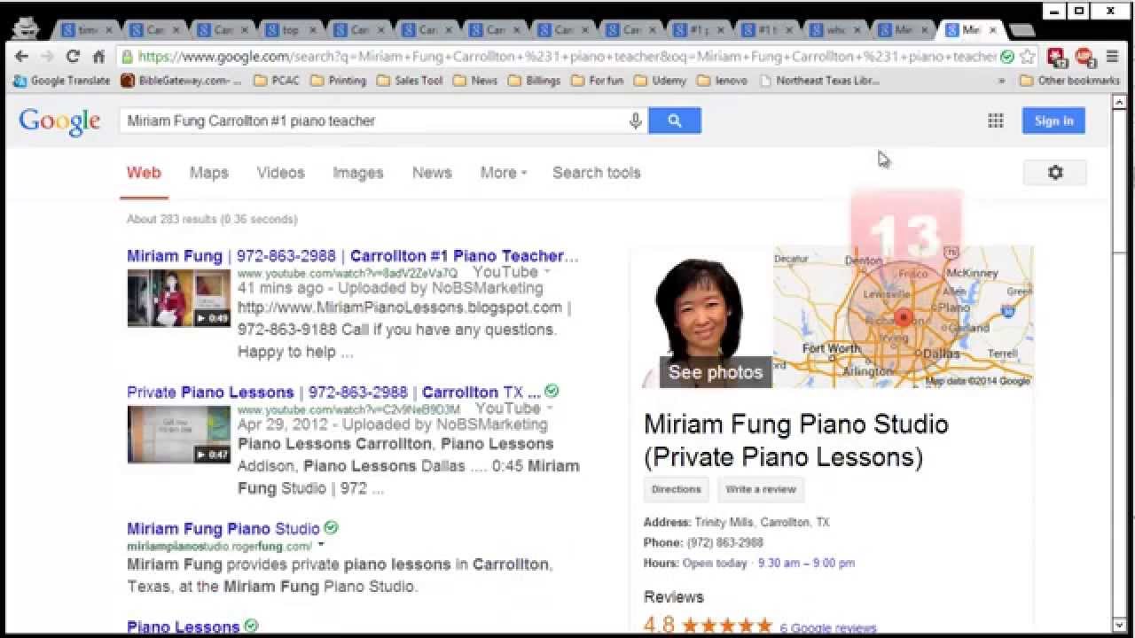Click the blue Sign in button

[1053, 121]
